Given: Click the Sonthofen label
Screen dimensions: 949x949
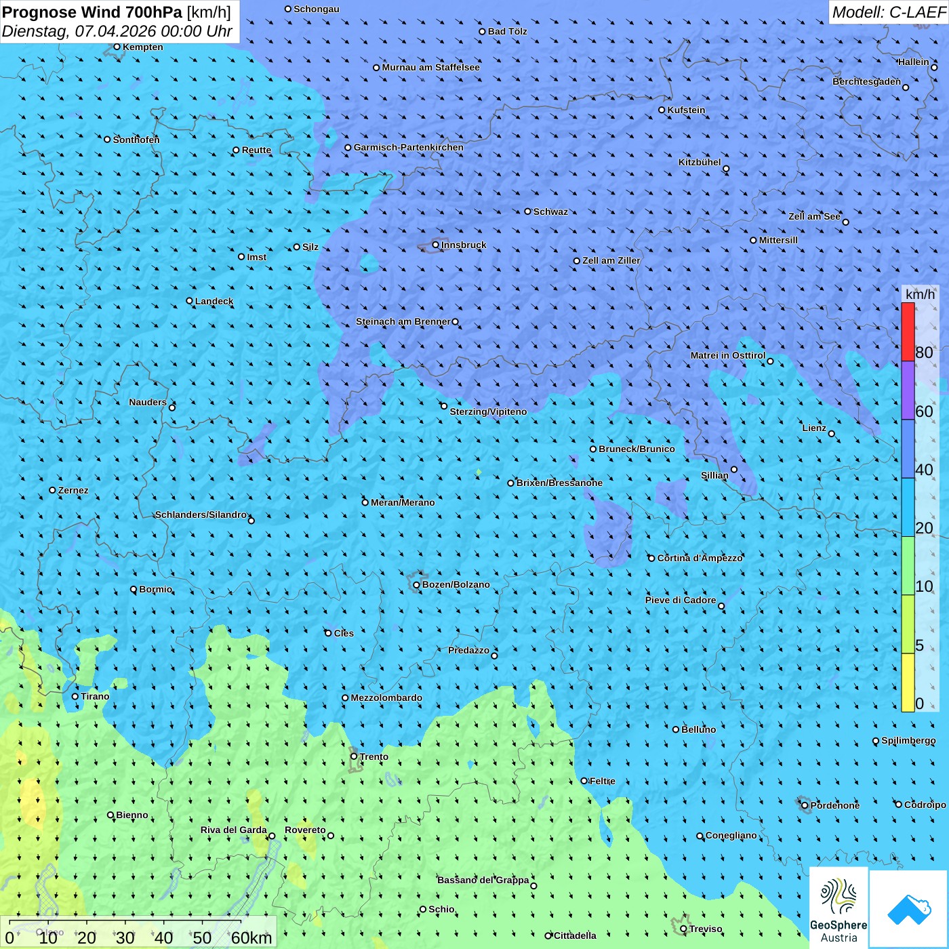Looking at the screenshot, I should [x=136, y=140].
